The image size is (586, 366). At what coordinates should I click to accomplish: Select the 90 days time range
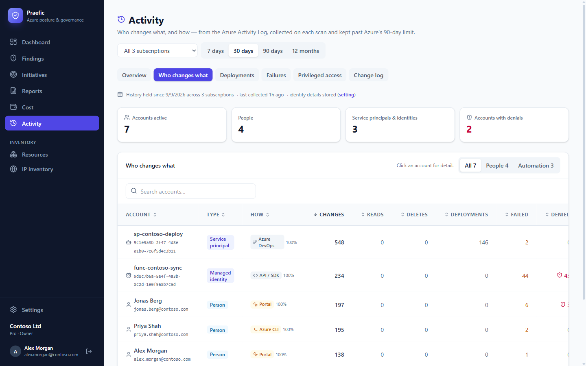(x=273, y=51)
